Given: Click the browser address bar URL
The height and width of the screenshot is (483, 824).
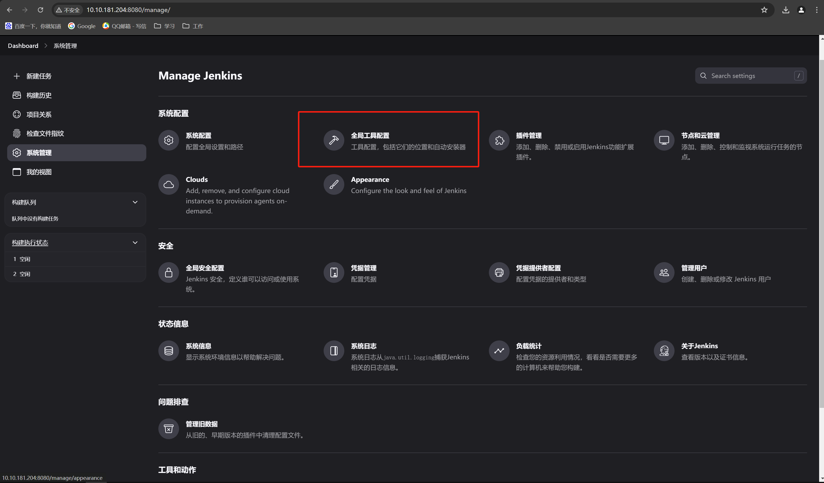Looking at the screenshot, I should pyautogui.click(x=128, y=10).
